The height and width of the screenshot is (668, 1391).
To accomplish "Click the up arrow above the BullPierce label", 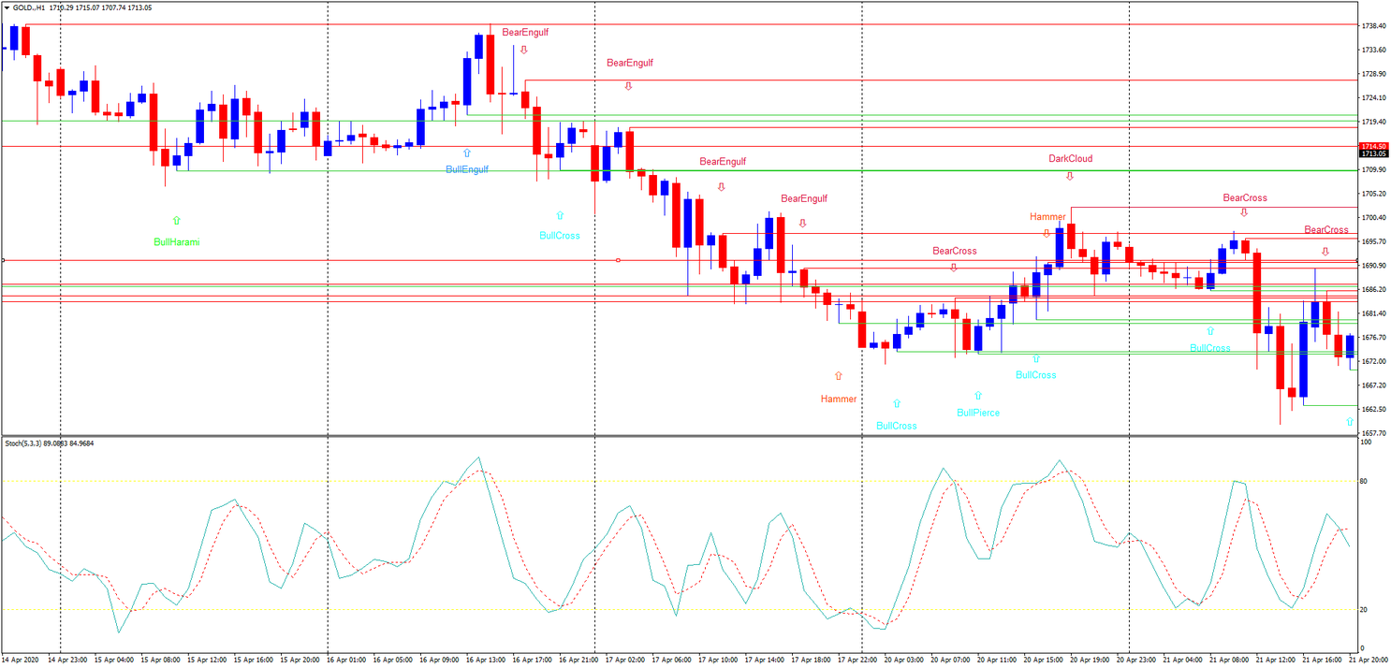I will pyautogui.click(x=978, y=395).
